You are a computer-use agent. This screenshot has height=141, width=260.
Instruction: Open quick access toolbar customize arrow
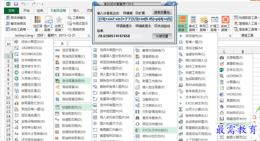point(42,4)
